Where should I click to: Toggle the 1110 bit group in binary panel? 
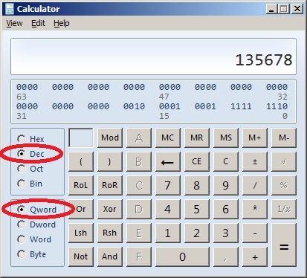277,106
